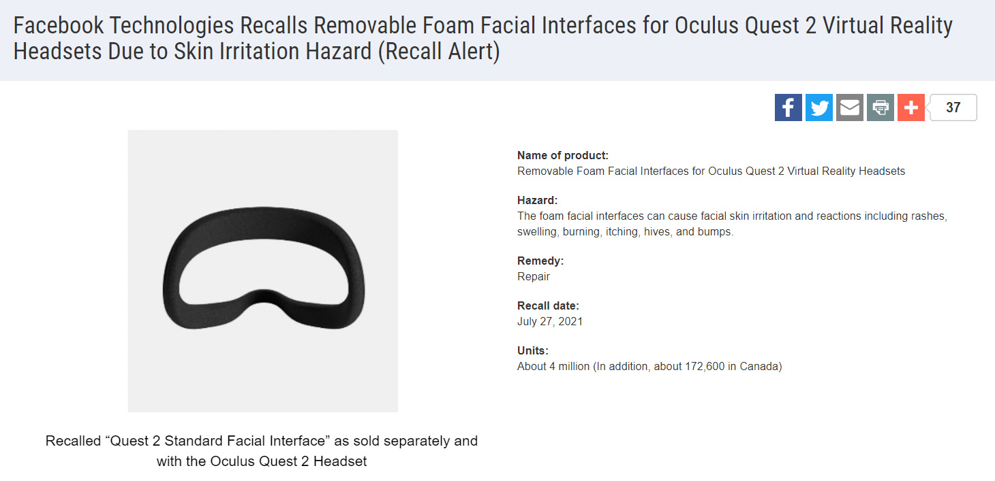Click the 'Recall date:' heading
995x481 pixels.
tap(548, 305)
